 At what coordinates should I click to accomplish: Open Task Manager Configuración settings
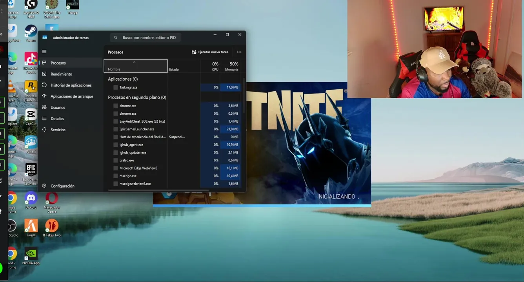[70, 186]
